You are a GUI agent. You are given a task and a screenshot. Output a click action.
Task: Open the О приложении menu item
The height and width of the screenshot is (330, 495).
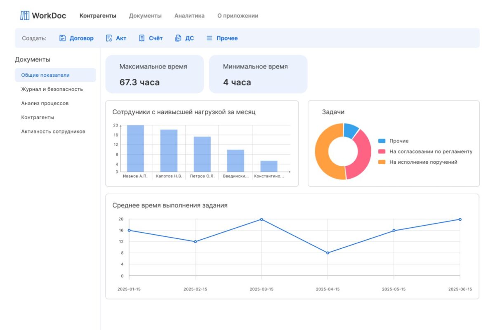pos(238,16)
